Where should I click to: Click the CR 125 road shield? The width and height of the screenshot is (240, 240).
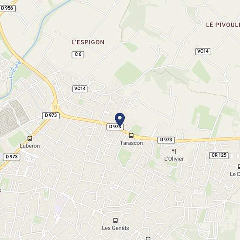pyautogui.click(x=219, y=155)
